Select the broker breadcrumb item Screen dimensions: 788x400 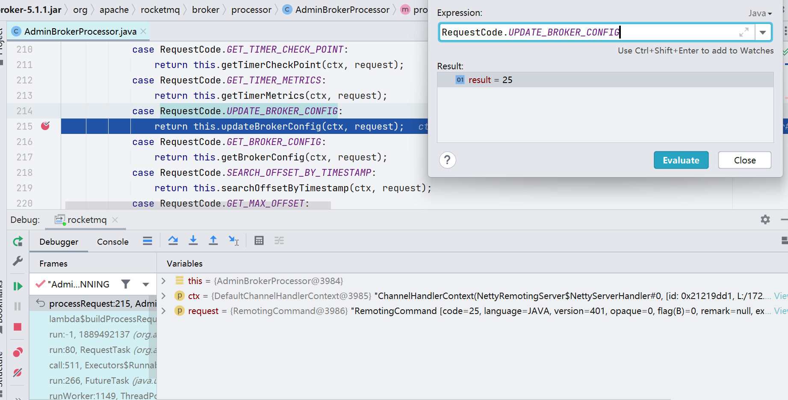[206, 9]
